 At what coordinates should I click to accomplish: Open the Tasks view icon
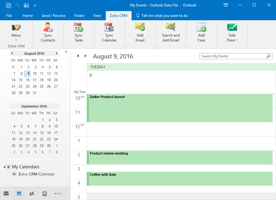[44, 194]
